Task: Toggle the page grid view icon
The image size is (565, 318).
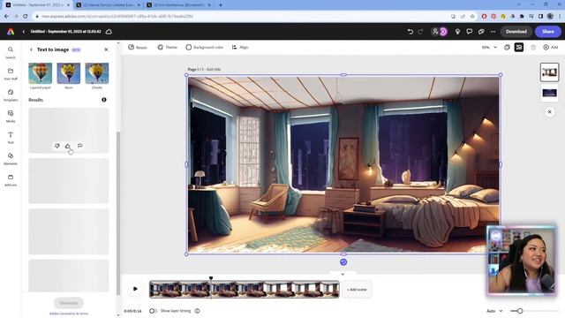Action: [x=519, y=47]
